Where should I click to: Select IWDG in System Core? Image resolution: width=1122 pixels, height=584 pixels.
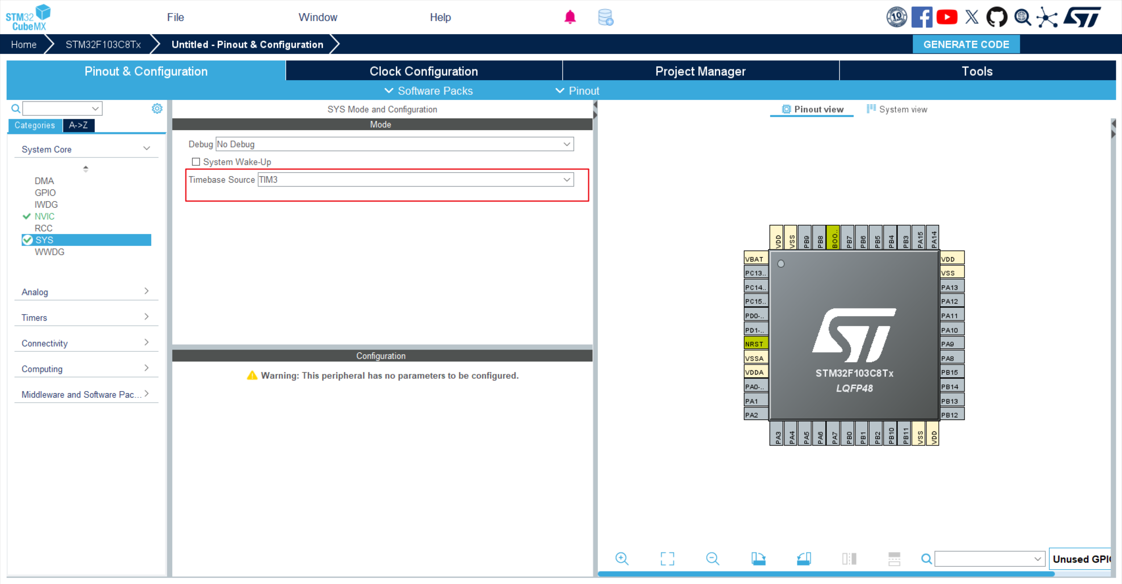tap(46, 204)
